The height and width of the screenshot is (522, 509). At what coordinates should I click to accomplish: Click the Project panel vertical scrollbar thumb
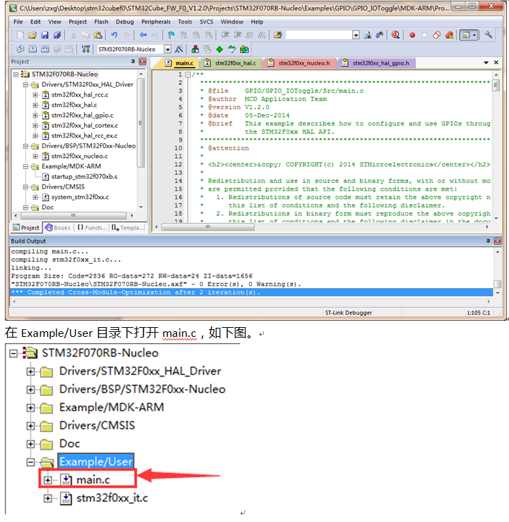click(141, 123)
